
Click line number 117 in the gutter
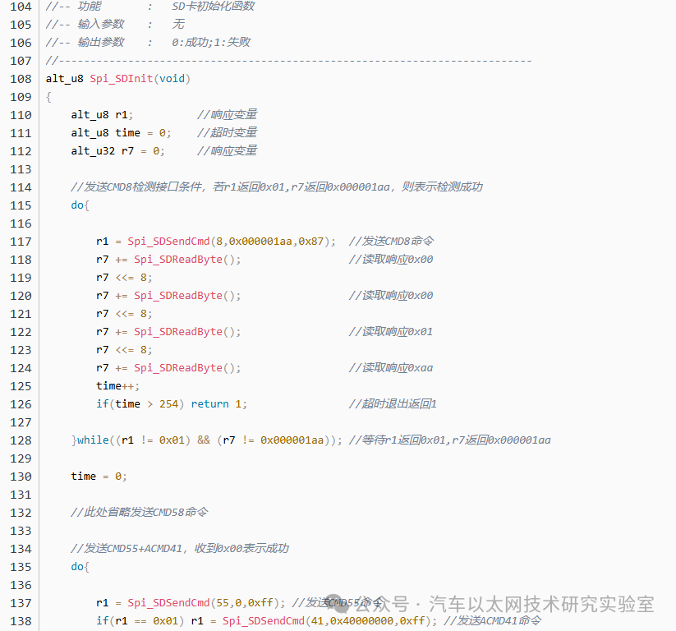[21, 242]
